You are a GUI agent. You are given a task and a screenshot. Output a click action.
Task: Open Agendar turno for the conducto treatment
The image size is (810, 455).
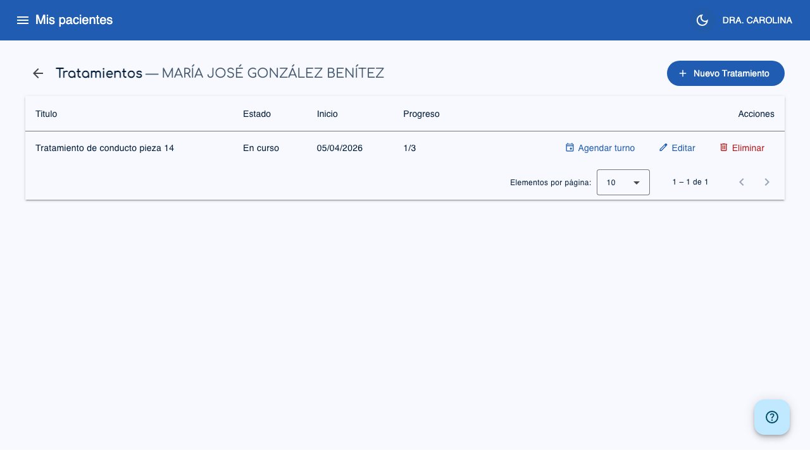[x=606, y=148]
